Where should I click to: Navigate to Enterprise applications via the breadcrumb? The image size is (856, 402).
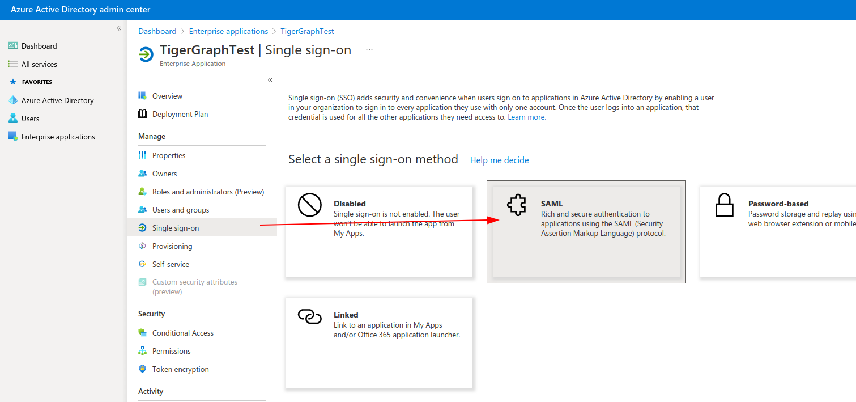click(228, 31)
